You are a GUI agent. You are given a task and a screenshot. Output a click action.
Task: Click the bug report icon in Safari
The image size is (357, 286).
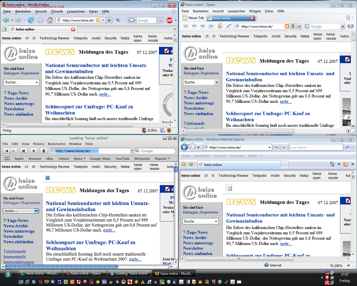tap(44, 151)
